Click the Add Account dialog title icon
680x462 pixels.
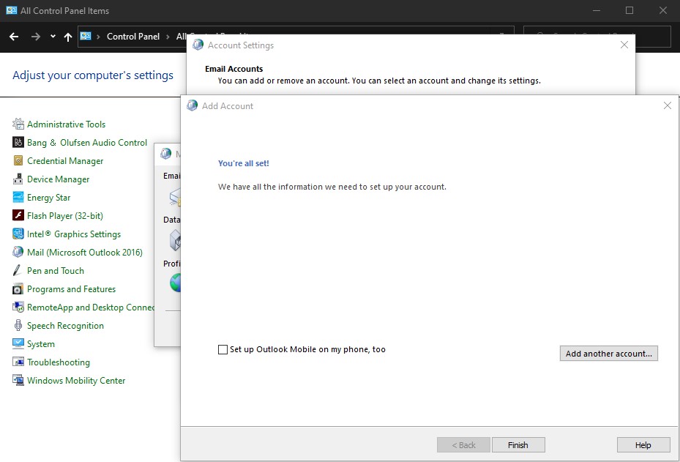192,105
